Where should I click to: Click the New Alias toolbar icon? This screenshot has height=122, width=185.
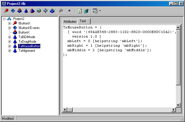(x=32, y=11)
